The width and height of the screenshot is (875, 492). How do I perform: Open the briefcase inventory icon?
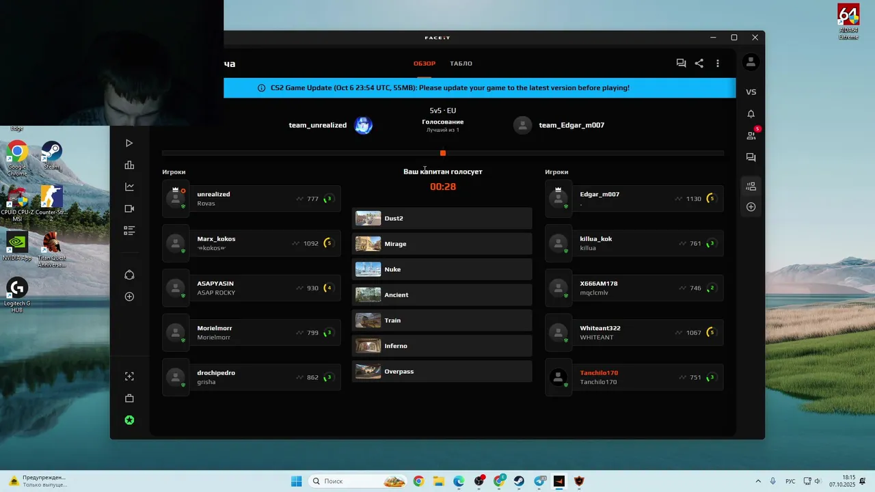129,398
